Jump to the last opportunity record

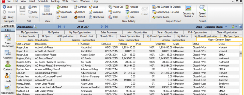point(106,27)
